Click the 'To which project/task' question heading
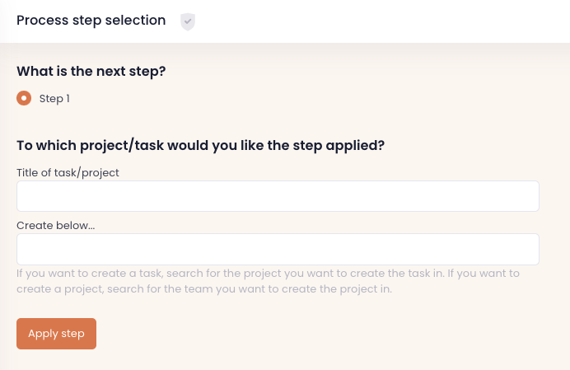 (201, 145)
